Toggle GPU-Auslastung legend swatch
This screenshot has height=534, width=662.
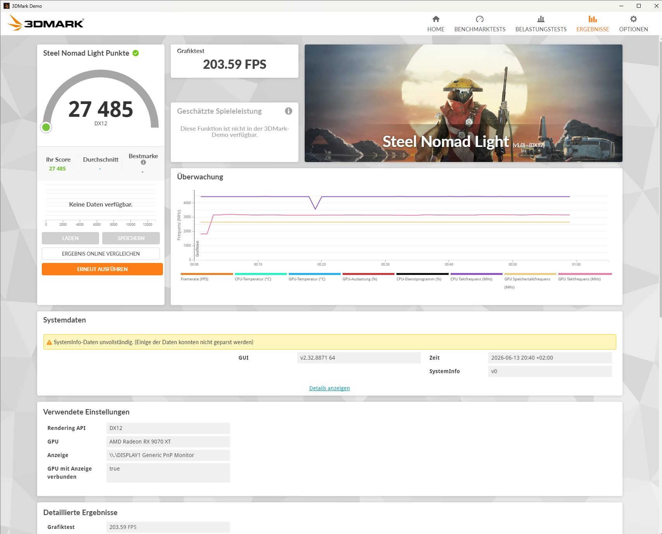(369, 274)
